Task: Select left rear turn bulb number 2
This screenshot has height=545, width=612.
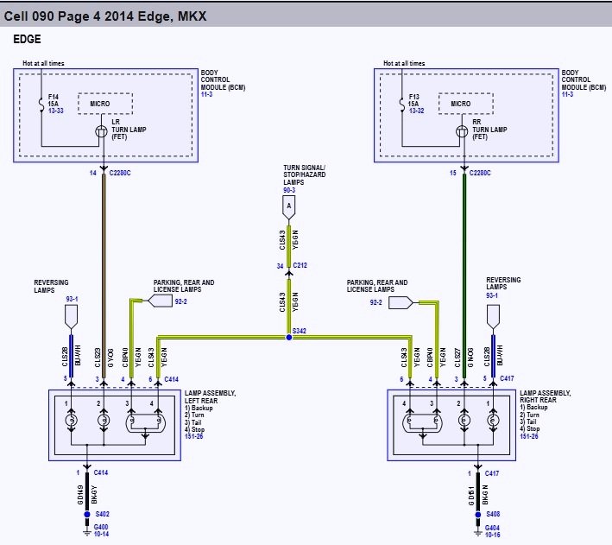Action: coord(104,421)
